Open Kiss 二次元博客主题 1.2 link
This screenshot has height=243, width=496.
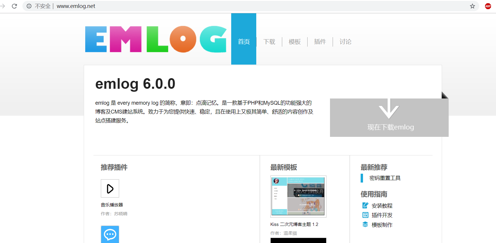[x=294, y=224]
